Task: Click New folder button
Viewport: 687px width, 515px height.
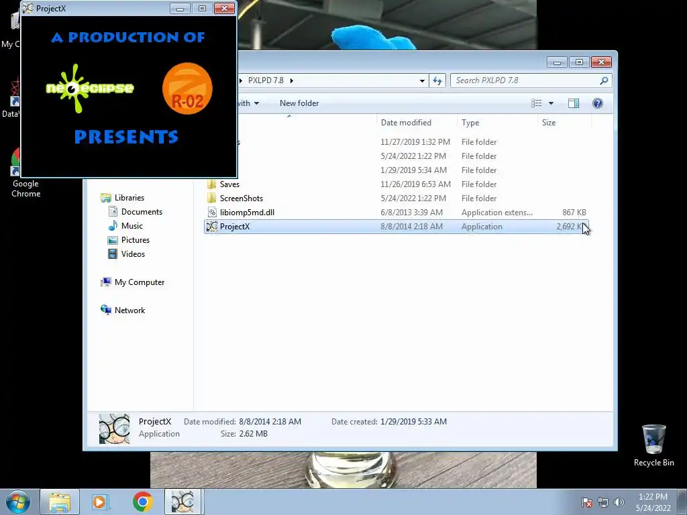Action: pyautogui.click(x=299, y=103)
